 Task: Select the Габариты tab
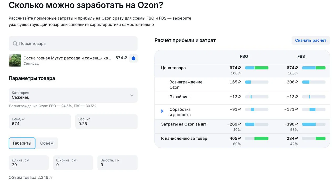[x=22, y=143]
